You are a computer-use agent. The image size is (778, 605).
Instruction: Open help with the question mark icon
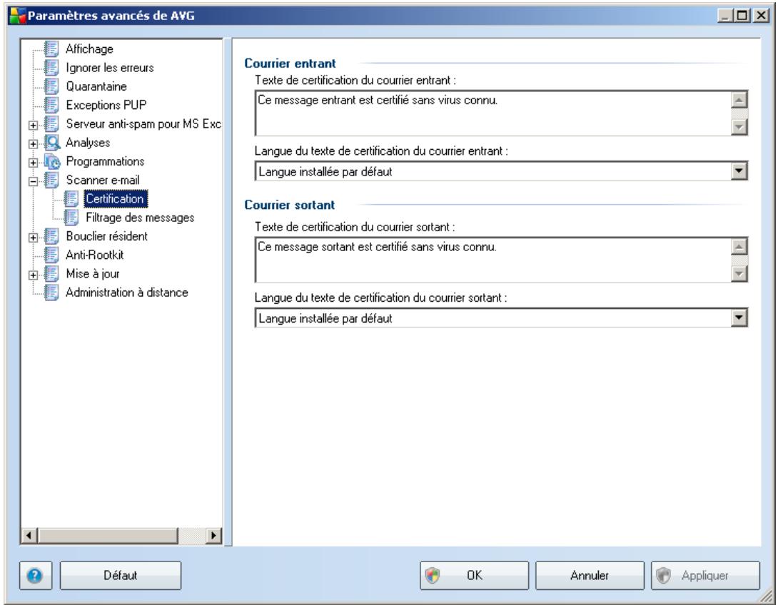click(35, 576)
